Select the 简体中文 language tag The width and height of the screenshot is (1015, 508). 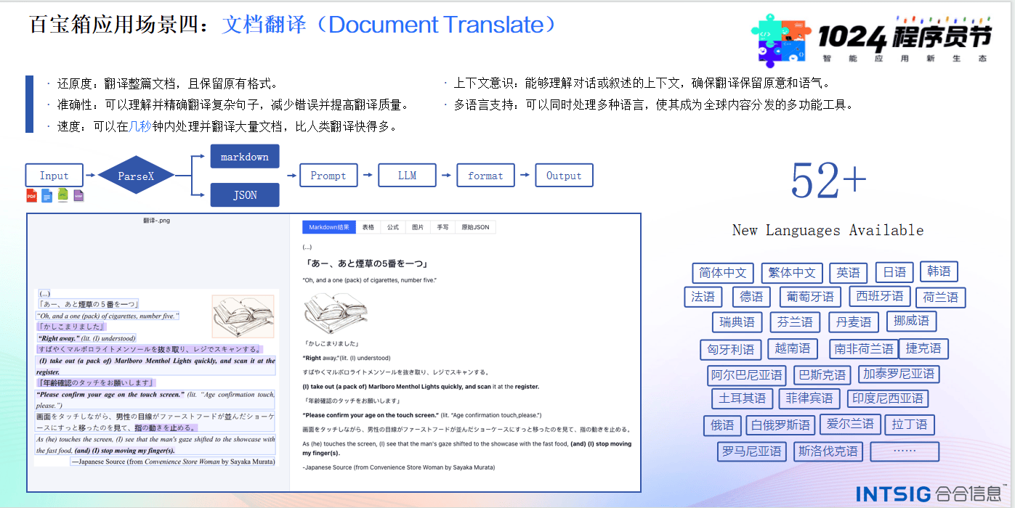point(722,273)
